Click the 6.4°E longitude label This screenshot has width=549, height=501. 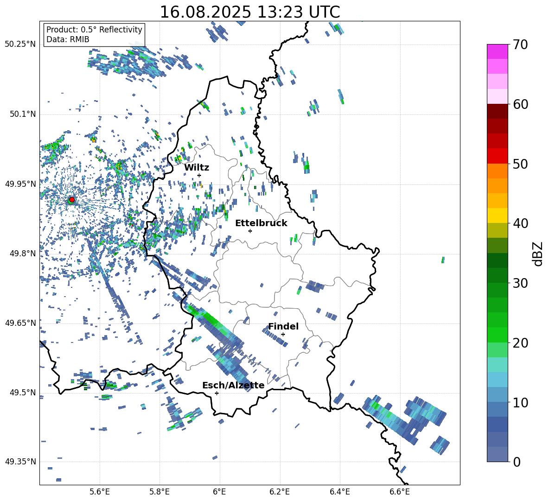click(x=339, y=492)
